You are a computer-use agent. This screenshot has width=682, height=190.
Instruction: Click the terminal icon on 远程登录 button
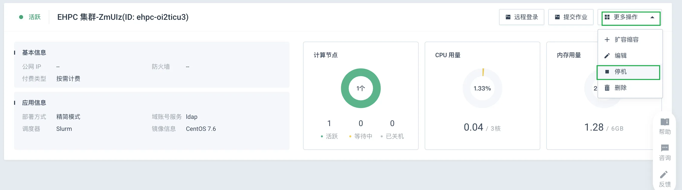coord(508,17)
